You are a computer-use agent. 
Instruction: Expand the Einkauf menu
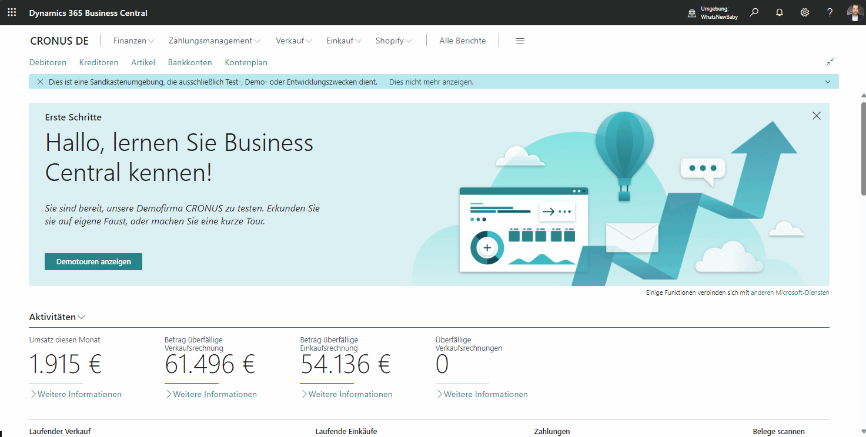(x=344, y=41)
